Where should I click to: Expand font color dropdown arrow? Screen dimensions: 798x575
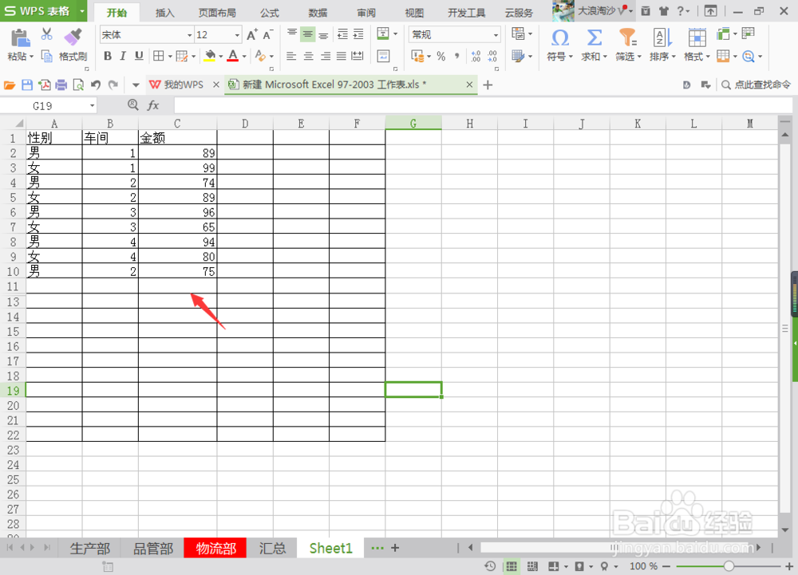pos(244,57)
